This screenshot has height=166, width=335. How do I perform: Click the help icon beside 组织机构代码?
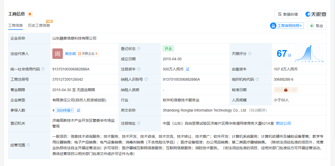(x=257, y=79)
